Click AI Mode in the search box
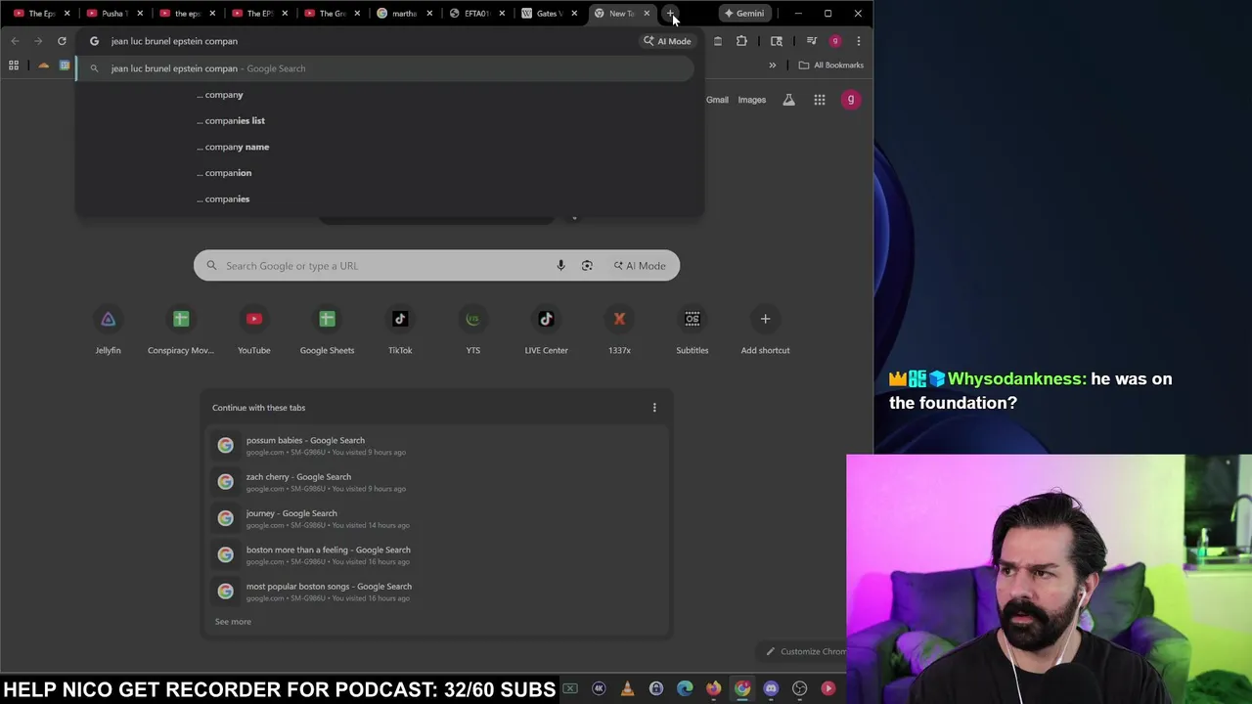Image resolution: width=1252 pixels, height=704 pixels. (x=640, y=266)
